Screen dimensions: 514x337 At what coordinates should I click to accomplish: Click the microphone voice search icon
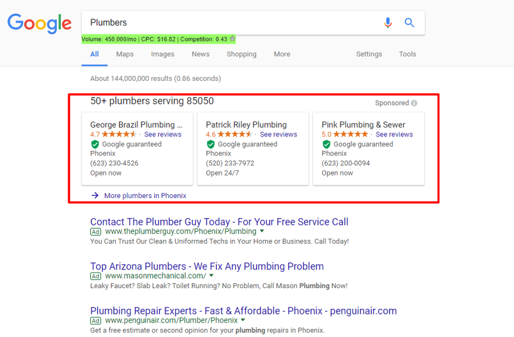coord(388,23)
